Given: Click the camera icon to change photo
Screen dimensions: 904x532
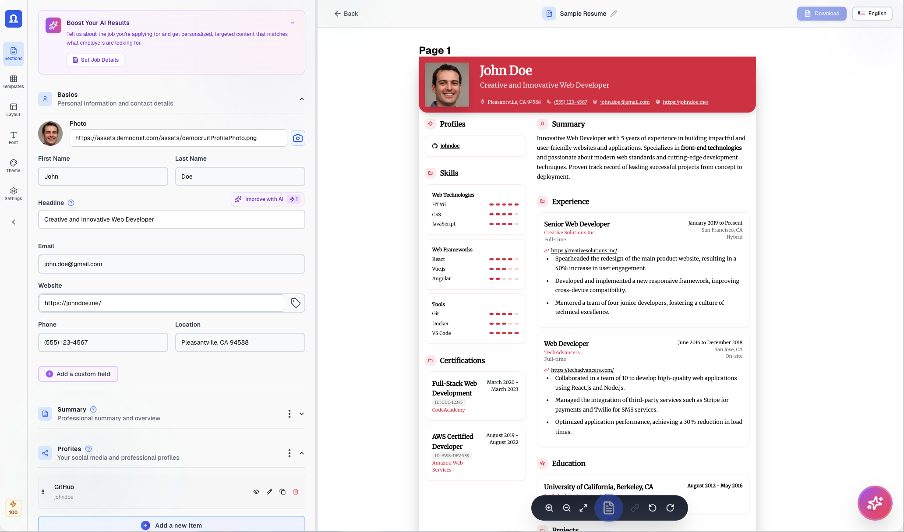Looking at the screenshot, I should (298, 138).
